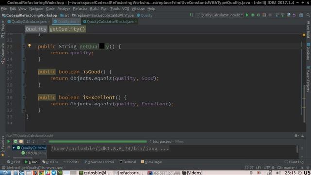311x175 pixels.
Task: Open the 9: Version Control tool window
Action: (x=99, y=162)
